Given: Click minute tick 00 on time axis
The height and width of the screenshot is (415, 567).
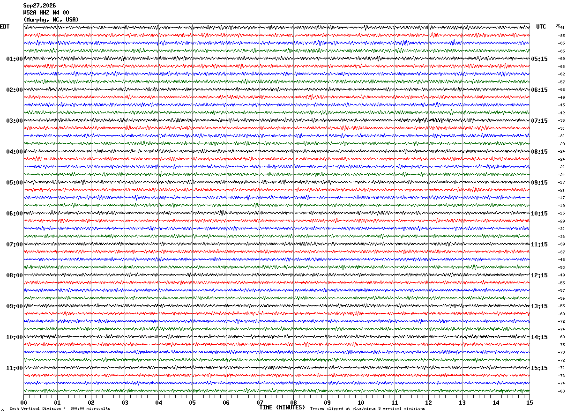Looking at the screenshot, I should tap(23, 402).
